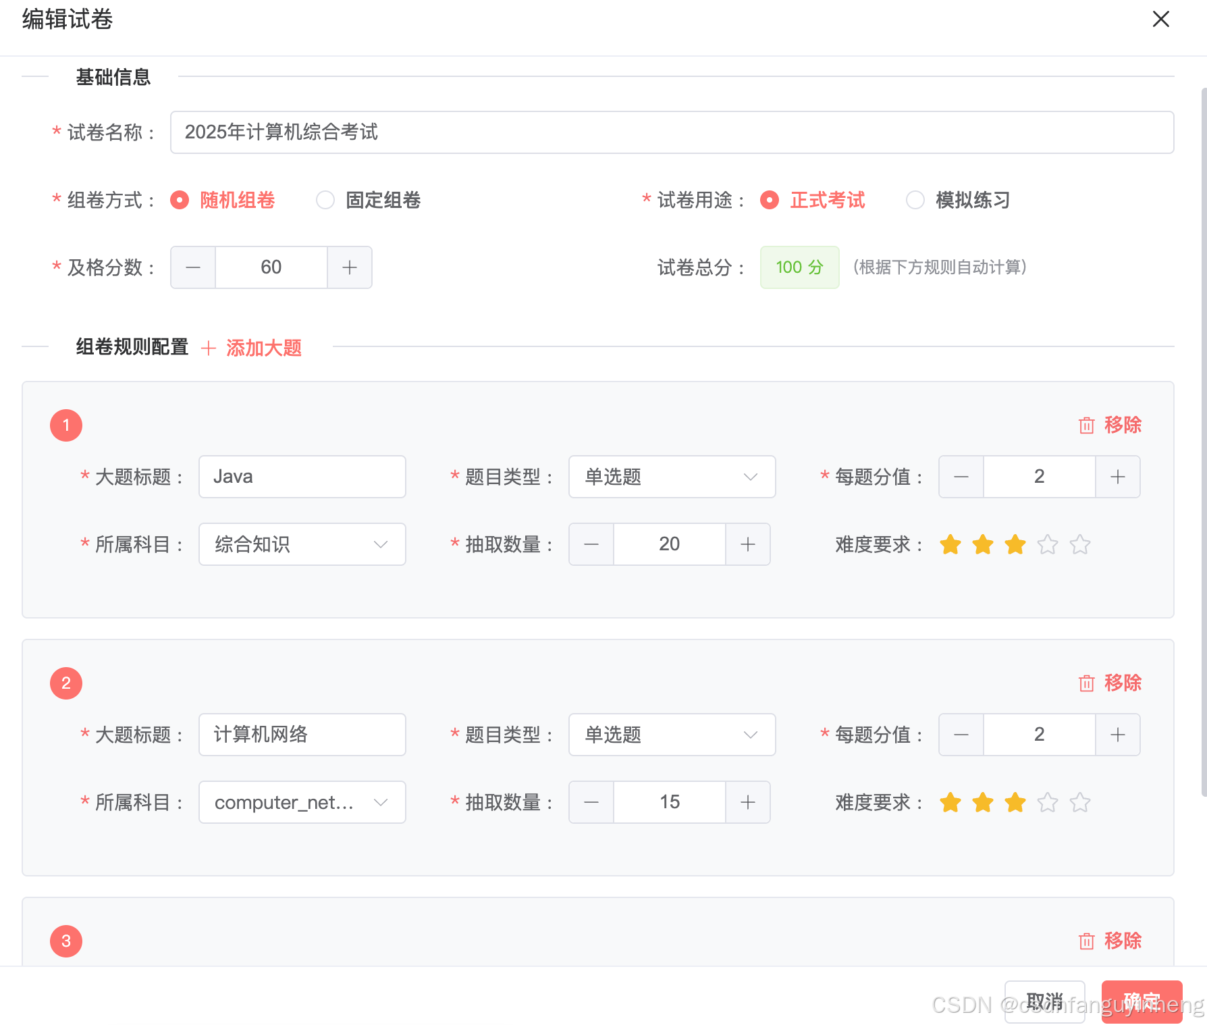Screen dimensions: 1207x1025
Task: Click the 大题标题 field containing 计算机网络
Action: tap(302, 735)
